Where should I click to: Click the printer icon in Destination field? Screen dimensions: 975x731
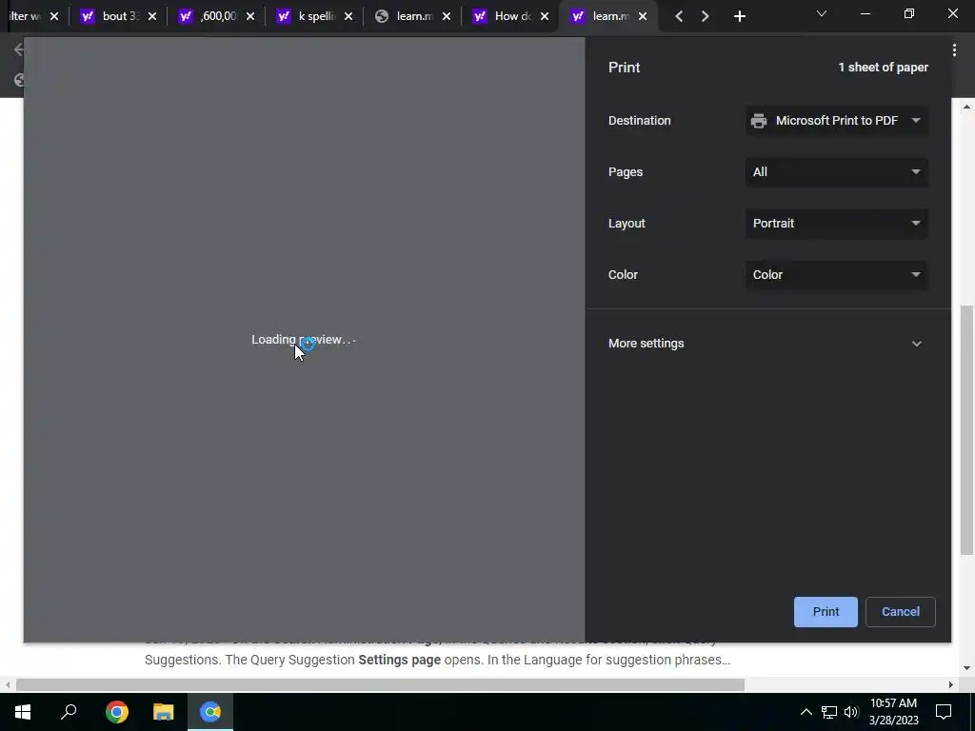click(759, 121)
